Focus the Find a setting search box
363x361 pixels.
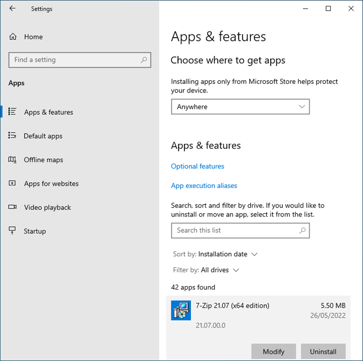coord(80,60)
